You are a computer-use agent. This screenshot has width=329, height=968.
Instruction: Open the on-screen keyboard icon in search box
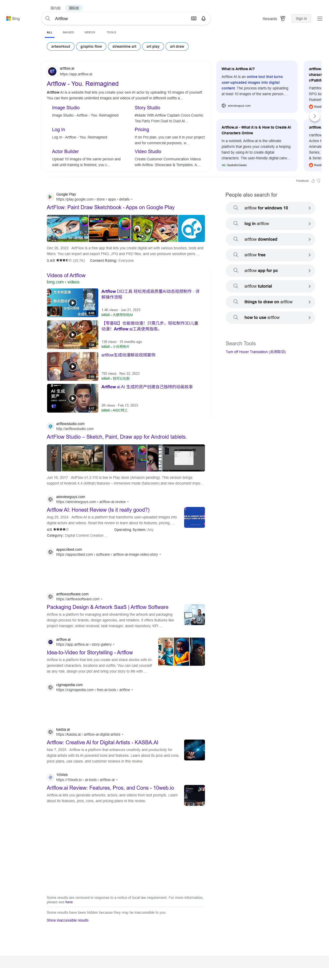pyautogui.click(x=194, y=19)
